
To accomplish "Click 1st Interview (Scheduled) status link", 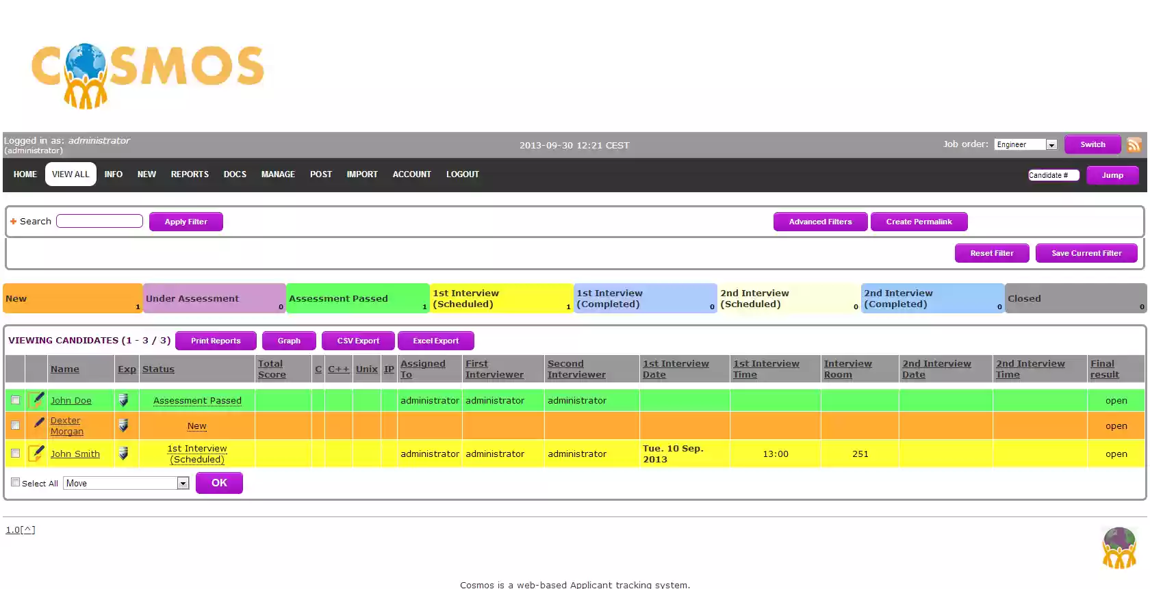I will pyautogui.click(x=197, y=454).
